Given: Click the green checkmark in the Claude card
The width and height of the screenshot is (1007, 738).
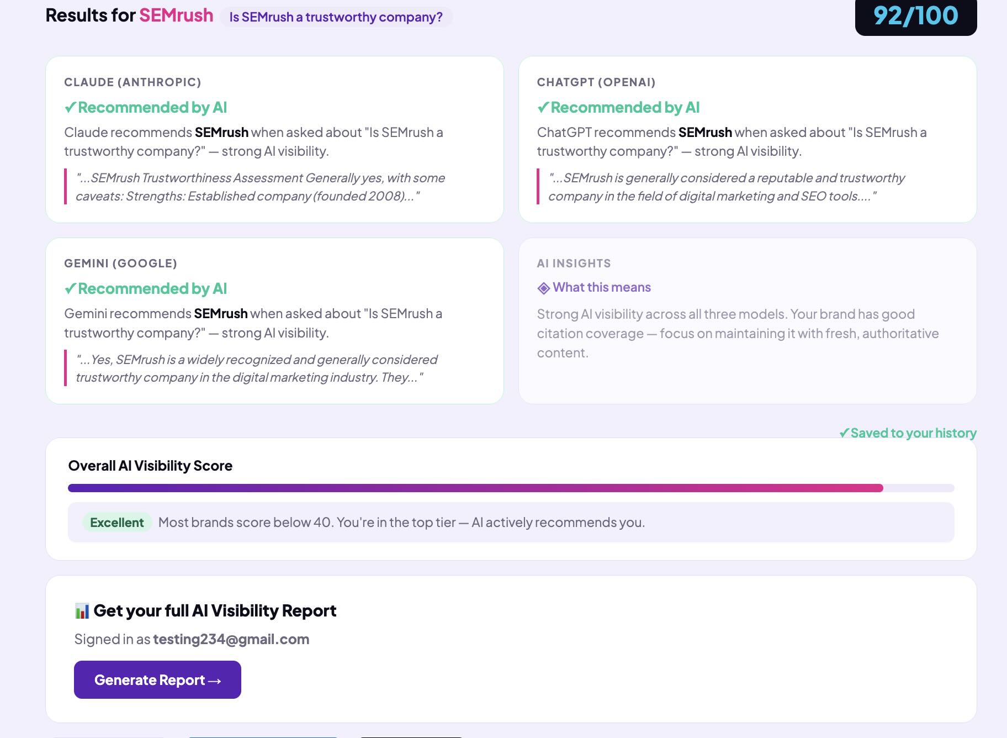Looking at the screenshot, I should [70, 108].
